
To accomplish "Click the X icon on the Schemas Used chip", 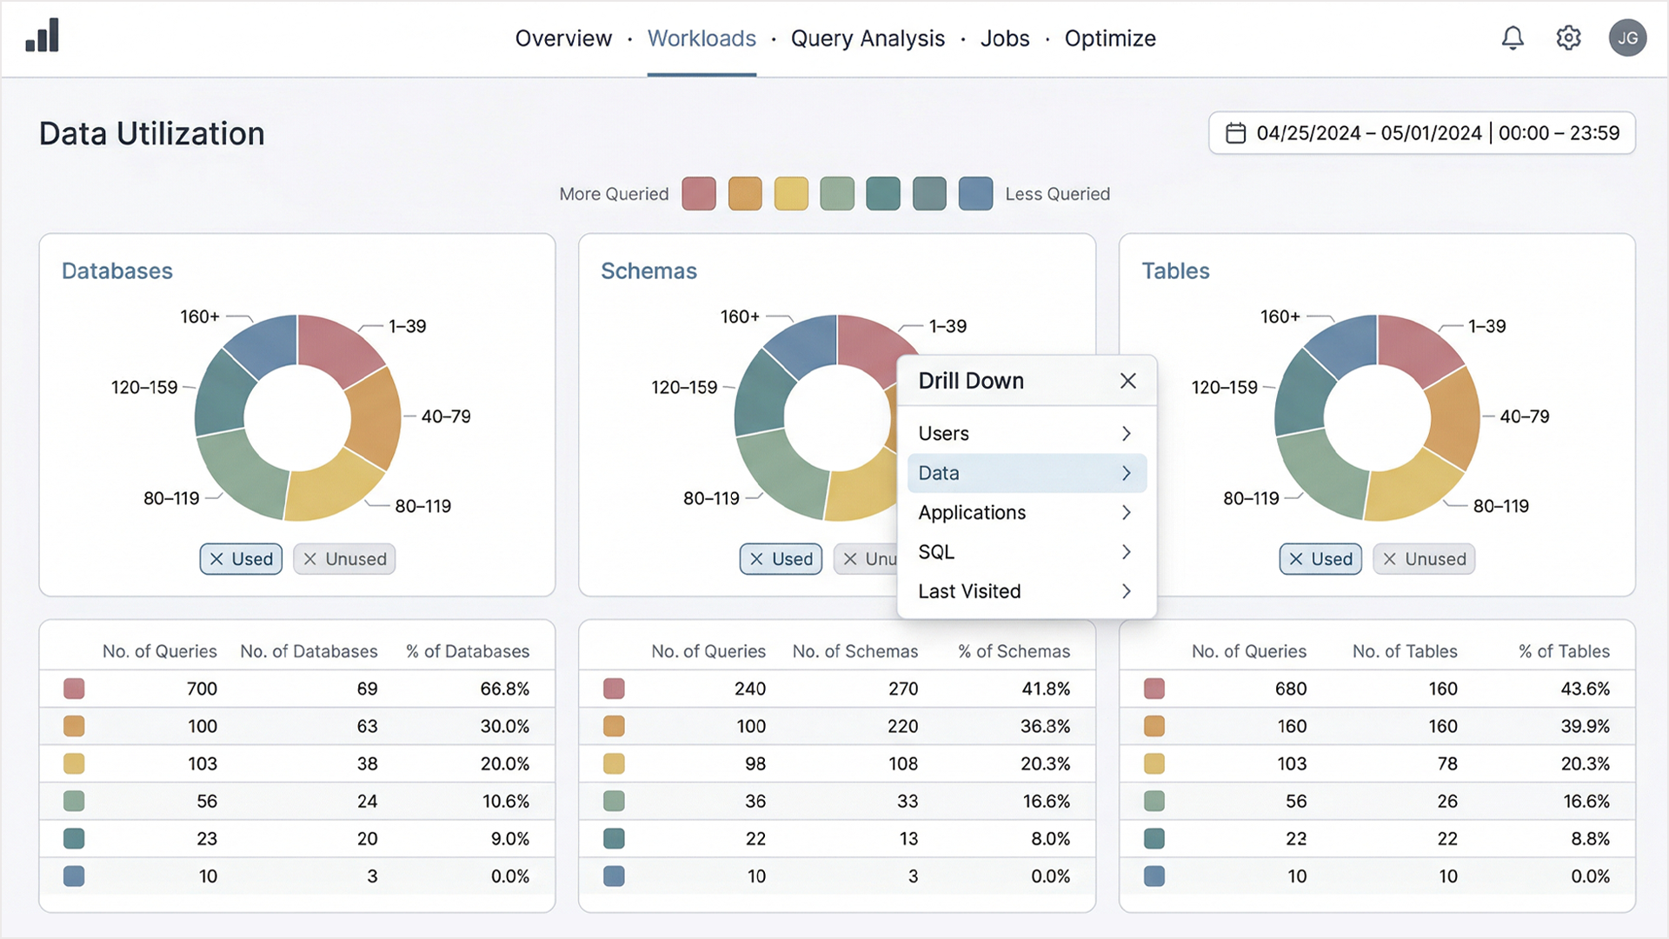I will point(756,559).
